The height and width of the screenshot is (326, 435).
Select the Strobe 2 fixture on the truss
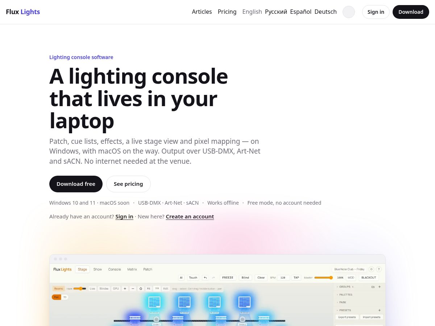click(x=243, y=319)
